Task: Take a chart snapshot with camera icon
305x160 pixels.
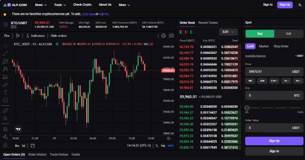Action: pyautogui.click(x=171, y=36)
